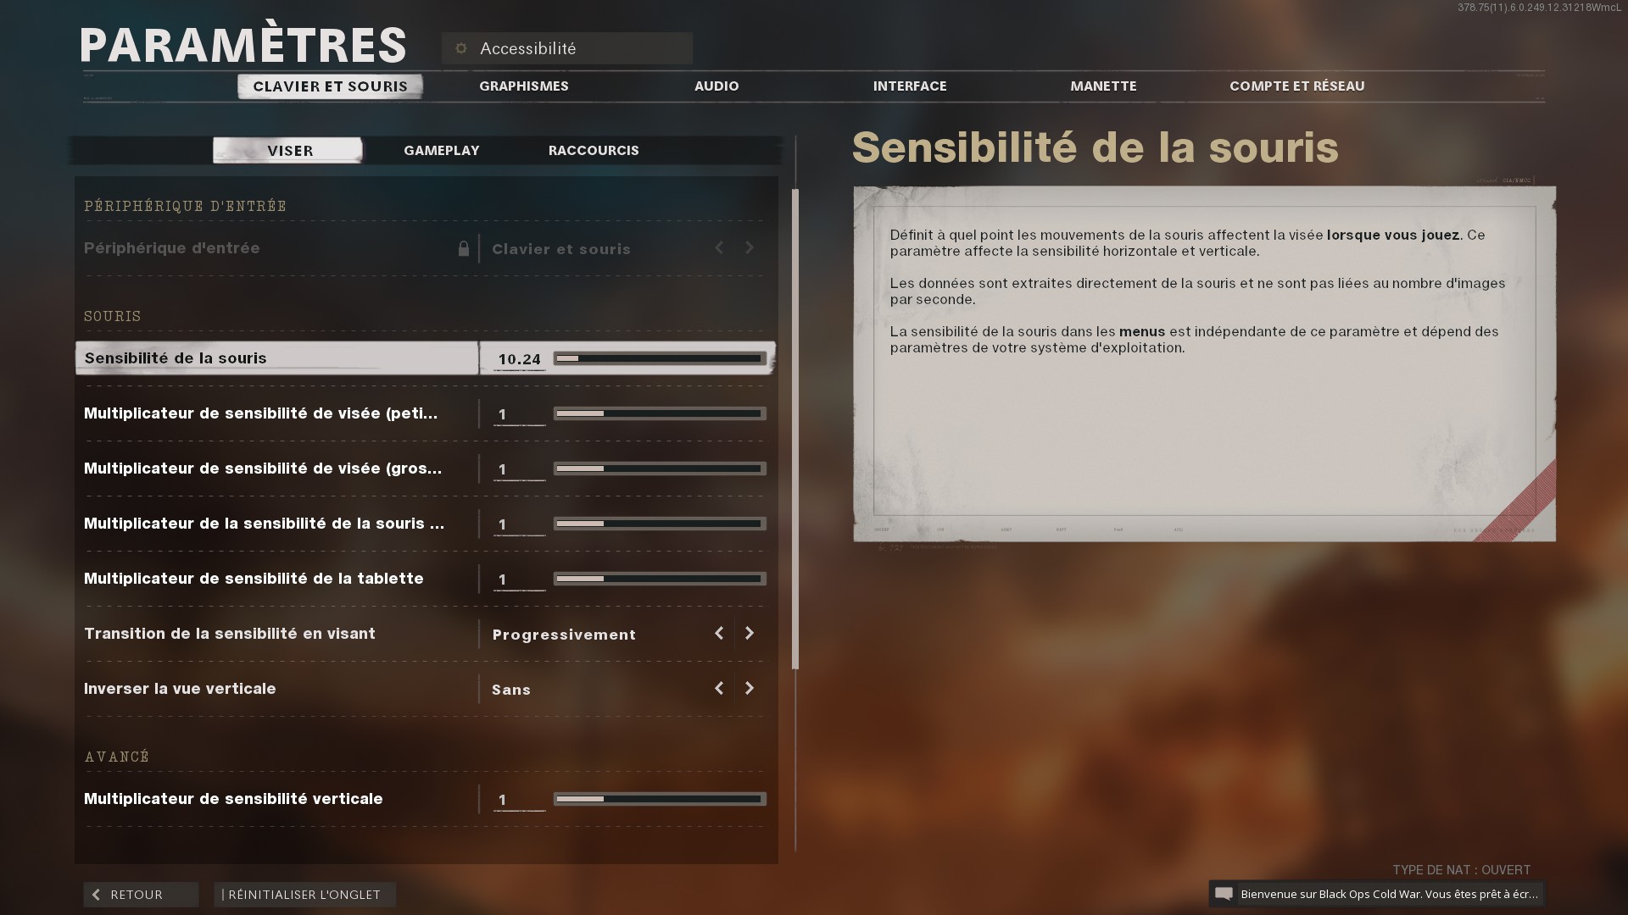Open the Raccourcis sub-tab
This screenshot has height=915, width=1628.
pos(594,150)
